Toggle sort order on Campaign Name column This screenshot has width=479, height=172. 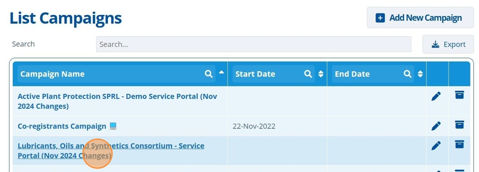point(222,72)
